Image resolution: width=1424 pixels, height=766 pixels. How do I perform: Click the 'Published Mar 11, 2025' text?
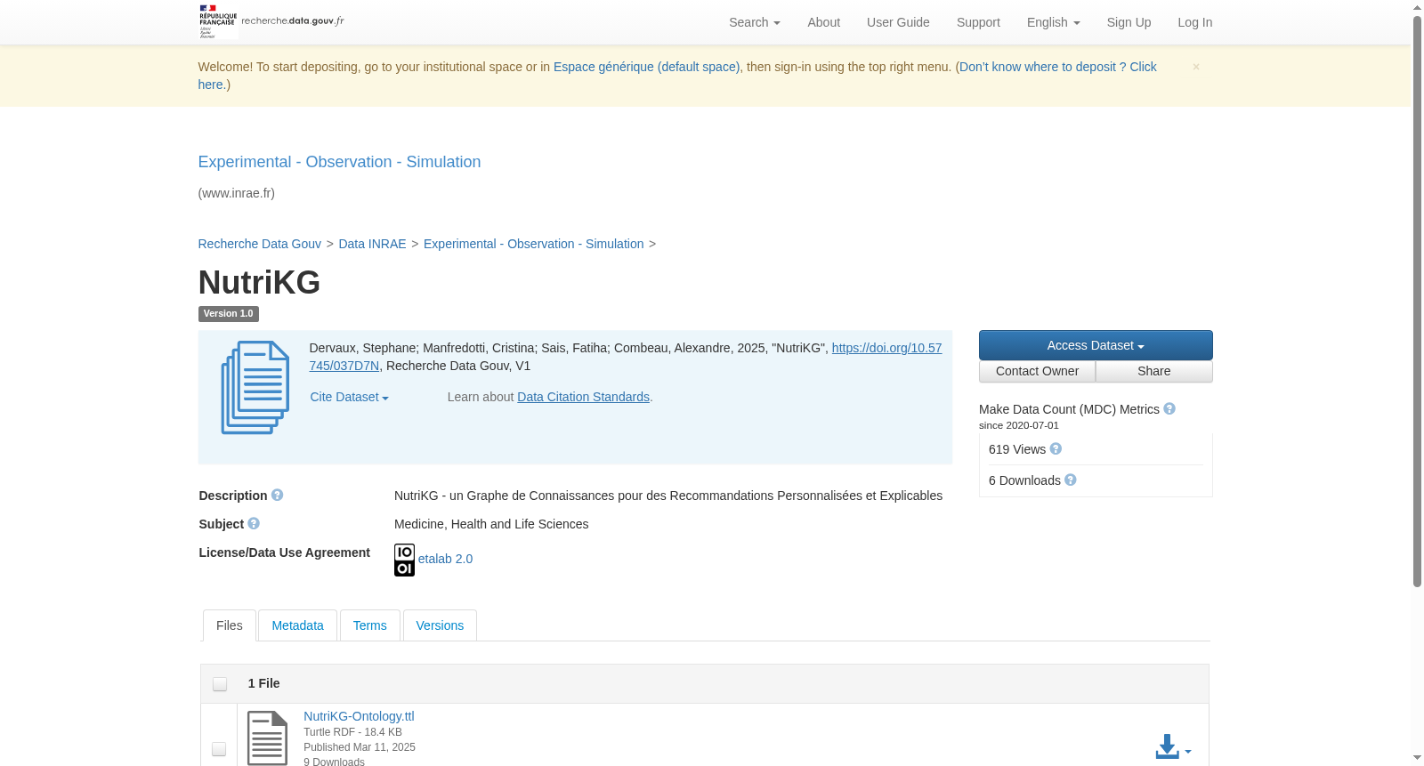(360, 747)
